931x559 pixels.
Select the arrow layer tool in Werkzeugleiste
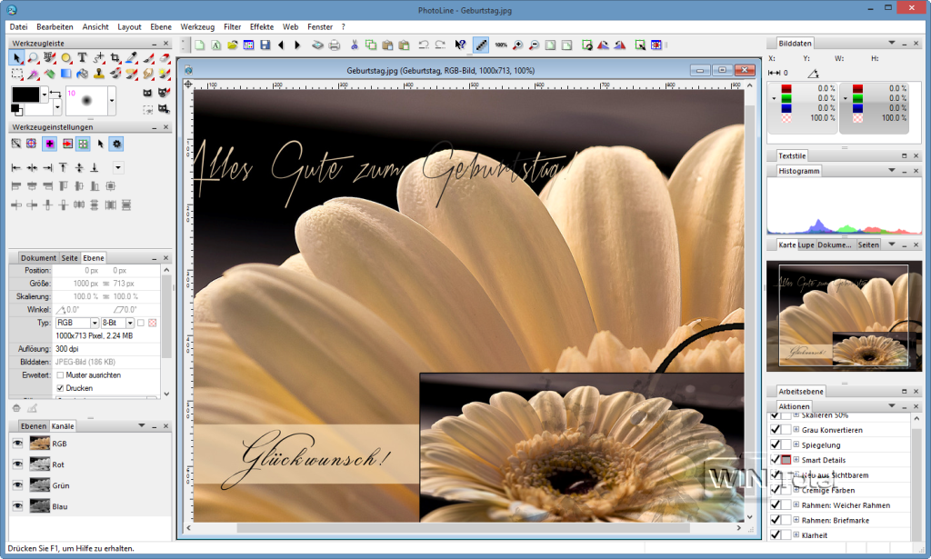(16, 57)
